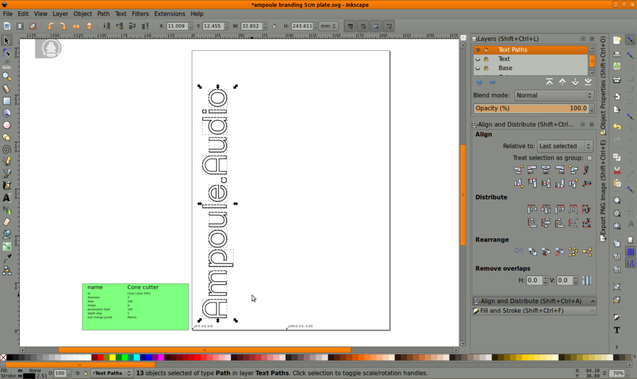Flip selection vertically

click(x=89, y=26)
